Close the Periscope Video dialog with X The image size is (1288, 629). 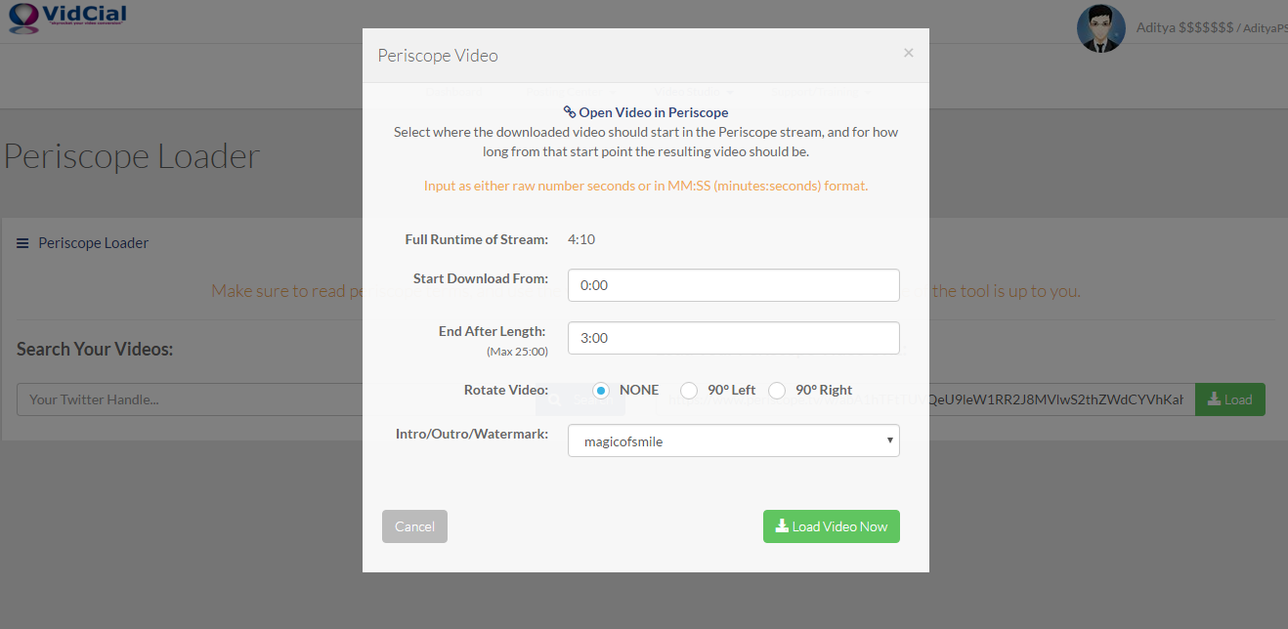point(909,53)
